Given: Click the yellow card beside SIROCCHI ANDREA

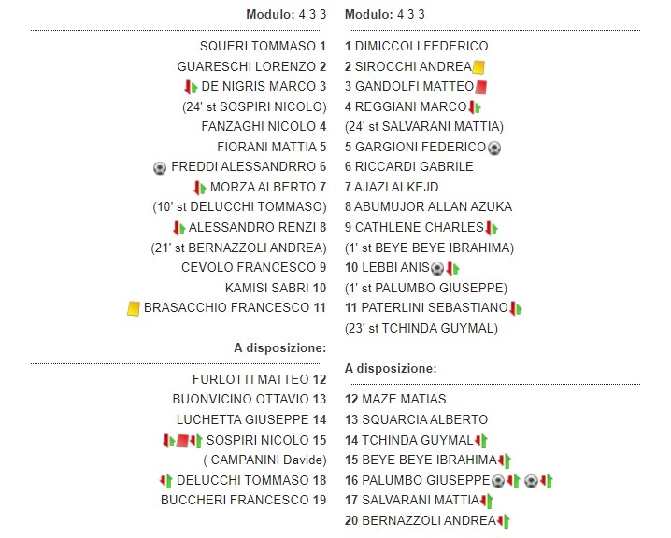Looking at the screenshot, I should pos(478,67).
